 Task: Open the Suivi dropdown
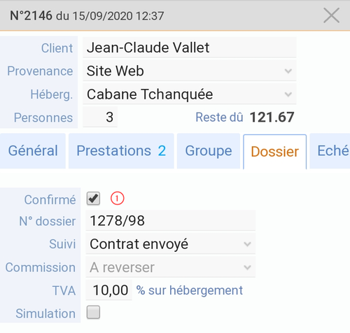tap(170, 244)
